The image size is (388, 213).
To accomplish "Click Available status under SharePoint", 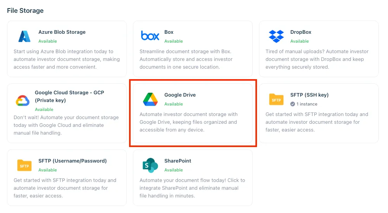I will (174, 170).
